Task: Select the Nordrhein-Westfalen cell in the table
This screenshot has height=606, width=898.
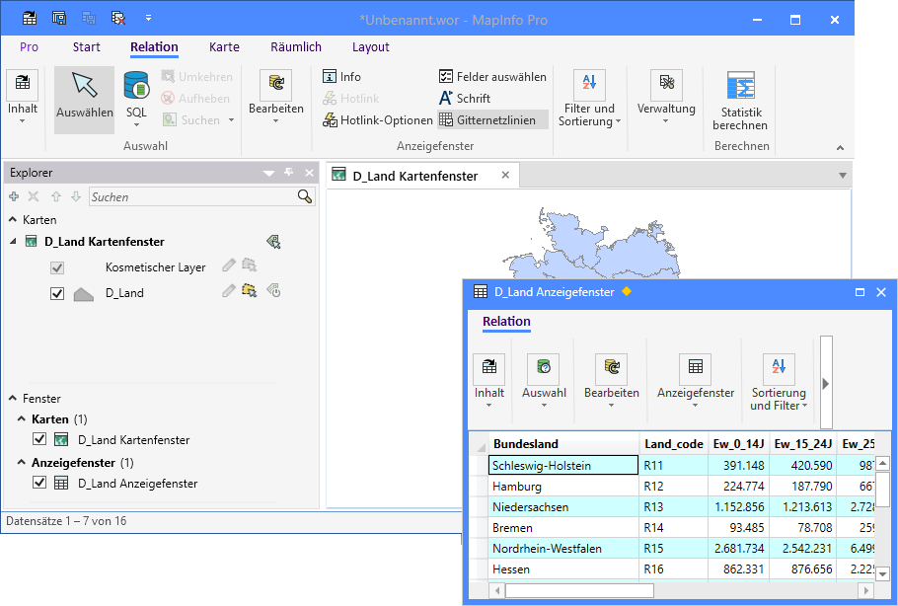Action: click(x=563, y=548)
